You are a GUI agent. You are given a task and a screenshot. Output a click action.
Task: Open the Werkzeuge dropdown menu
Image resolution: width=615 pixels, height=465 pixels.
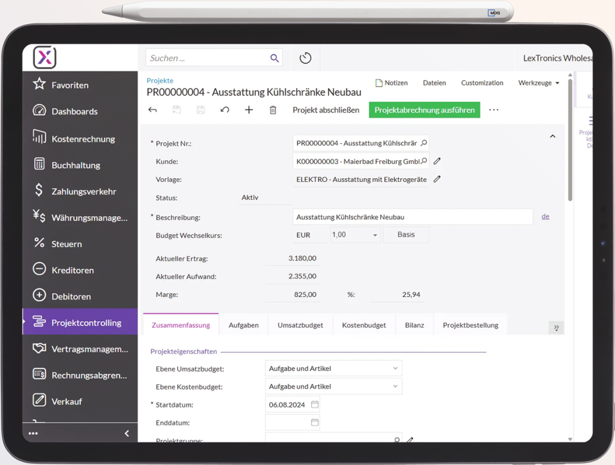click(538, 83)
